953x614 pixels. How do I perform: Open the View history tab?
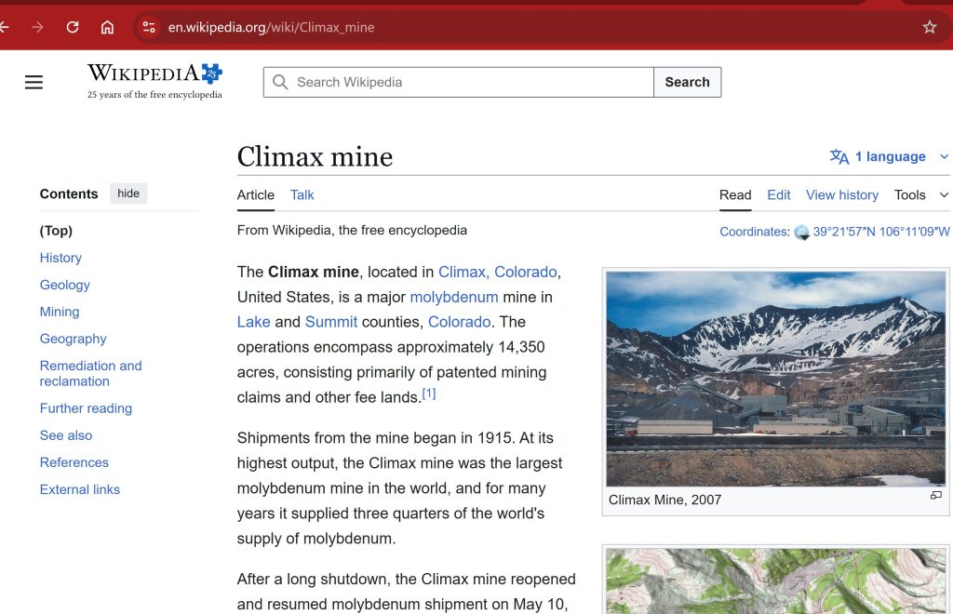tap(841, 194)
